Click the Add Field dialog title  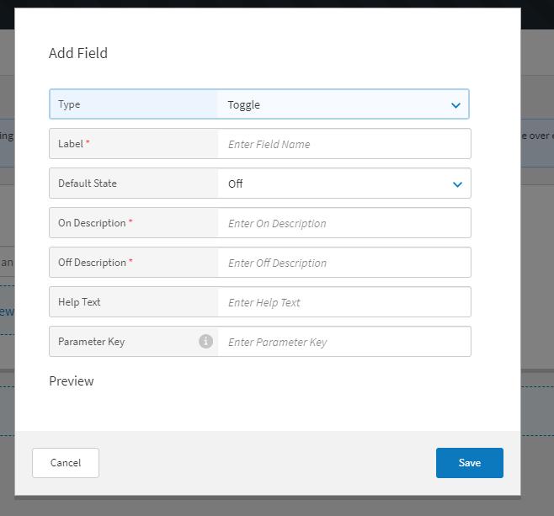[78, 53]
